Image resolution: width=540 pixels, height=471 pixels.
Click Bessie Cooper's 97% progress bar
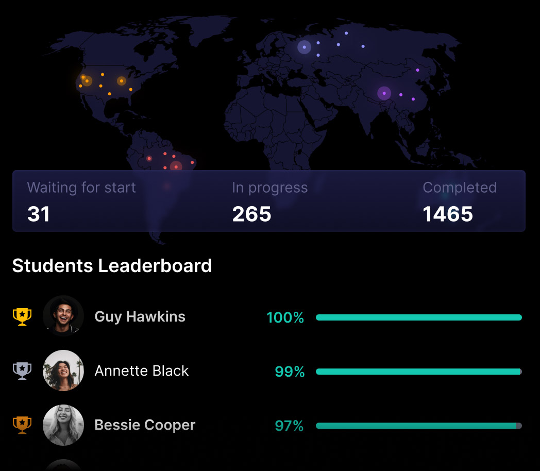[419, 426]
